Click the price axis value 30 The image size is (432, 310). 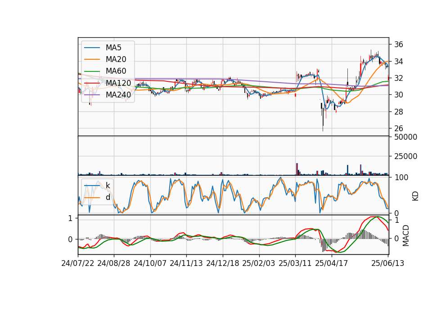tap(398, 95)
